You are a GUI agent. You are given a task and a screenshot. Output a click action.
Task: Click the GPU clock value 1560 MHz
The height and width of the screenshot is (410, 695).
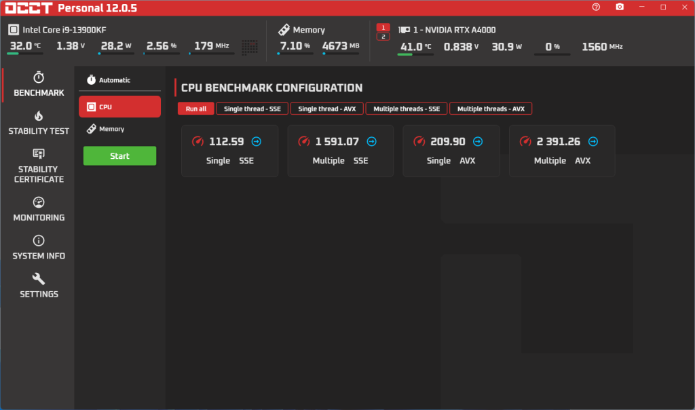602,47
